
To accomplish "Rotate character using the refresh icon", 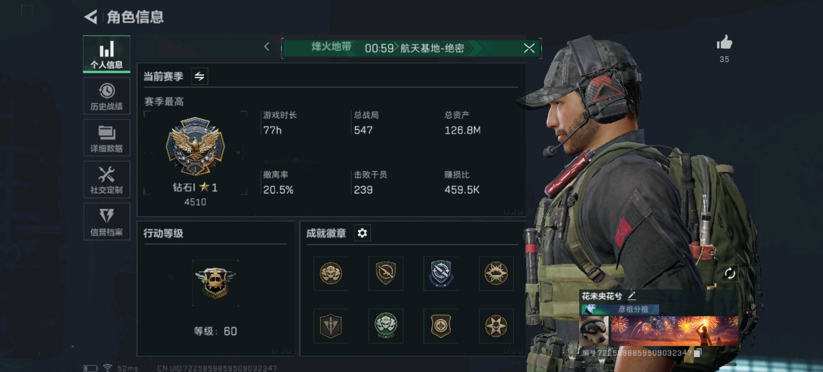I will (730, 274).
